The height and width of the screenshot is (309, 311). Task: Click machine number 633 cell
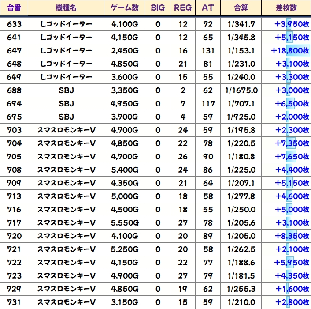(x=14, y=24)
